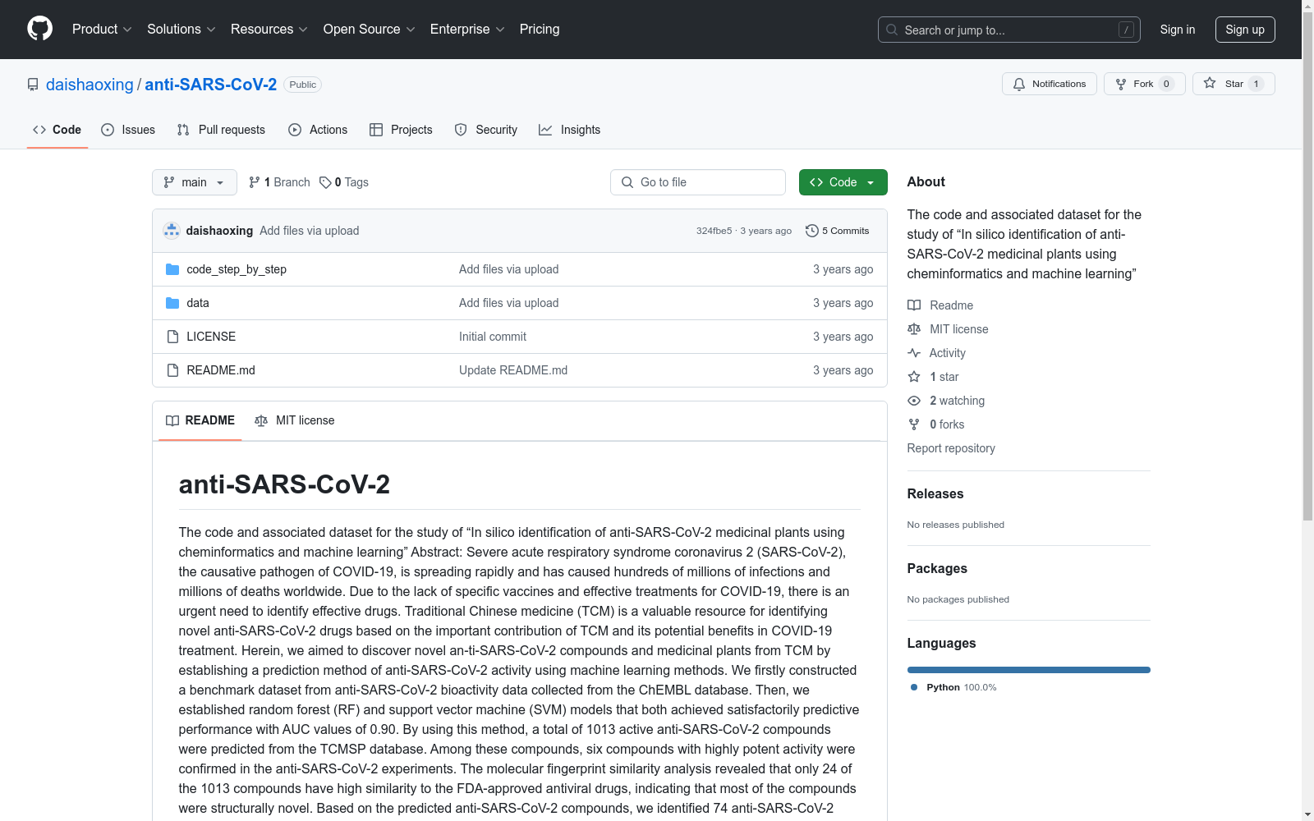This screenshot has height=821, width=1314.
Task: Expand the Open Source menu
Action: pos(370,30)
